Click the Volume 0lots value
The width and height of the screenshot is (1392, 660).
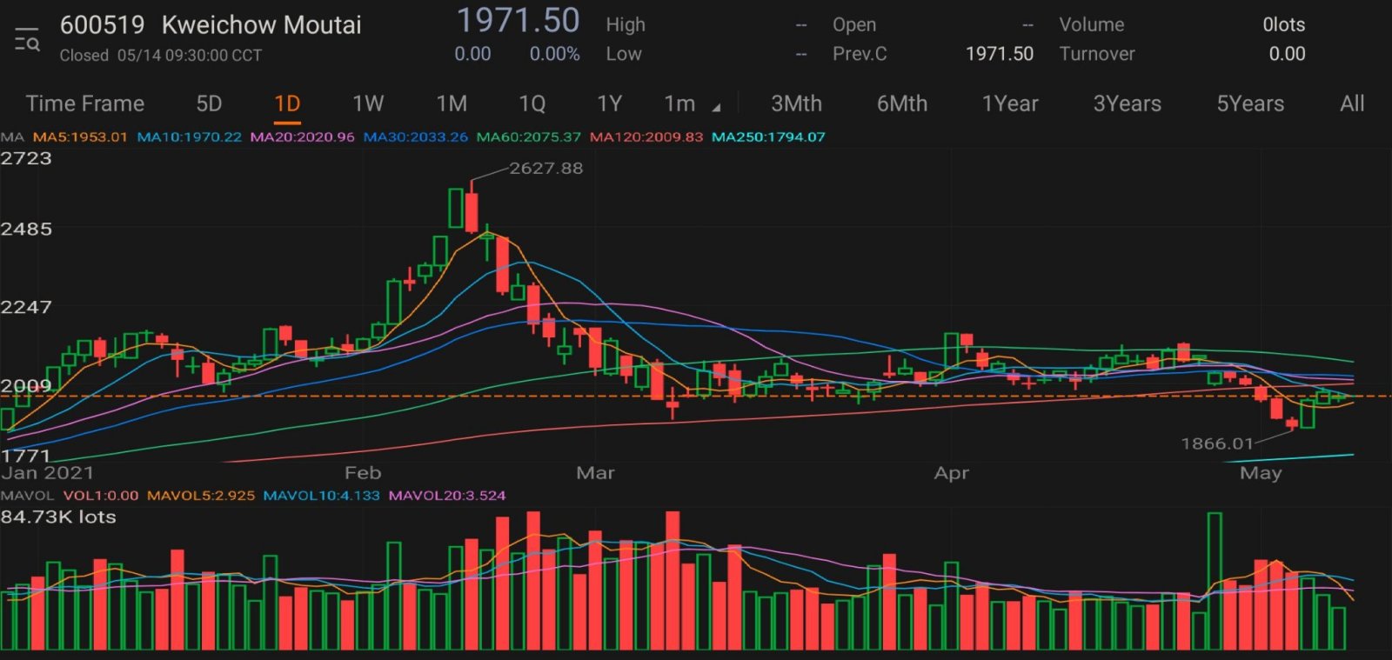[1284, 25]
